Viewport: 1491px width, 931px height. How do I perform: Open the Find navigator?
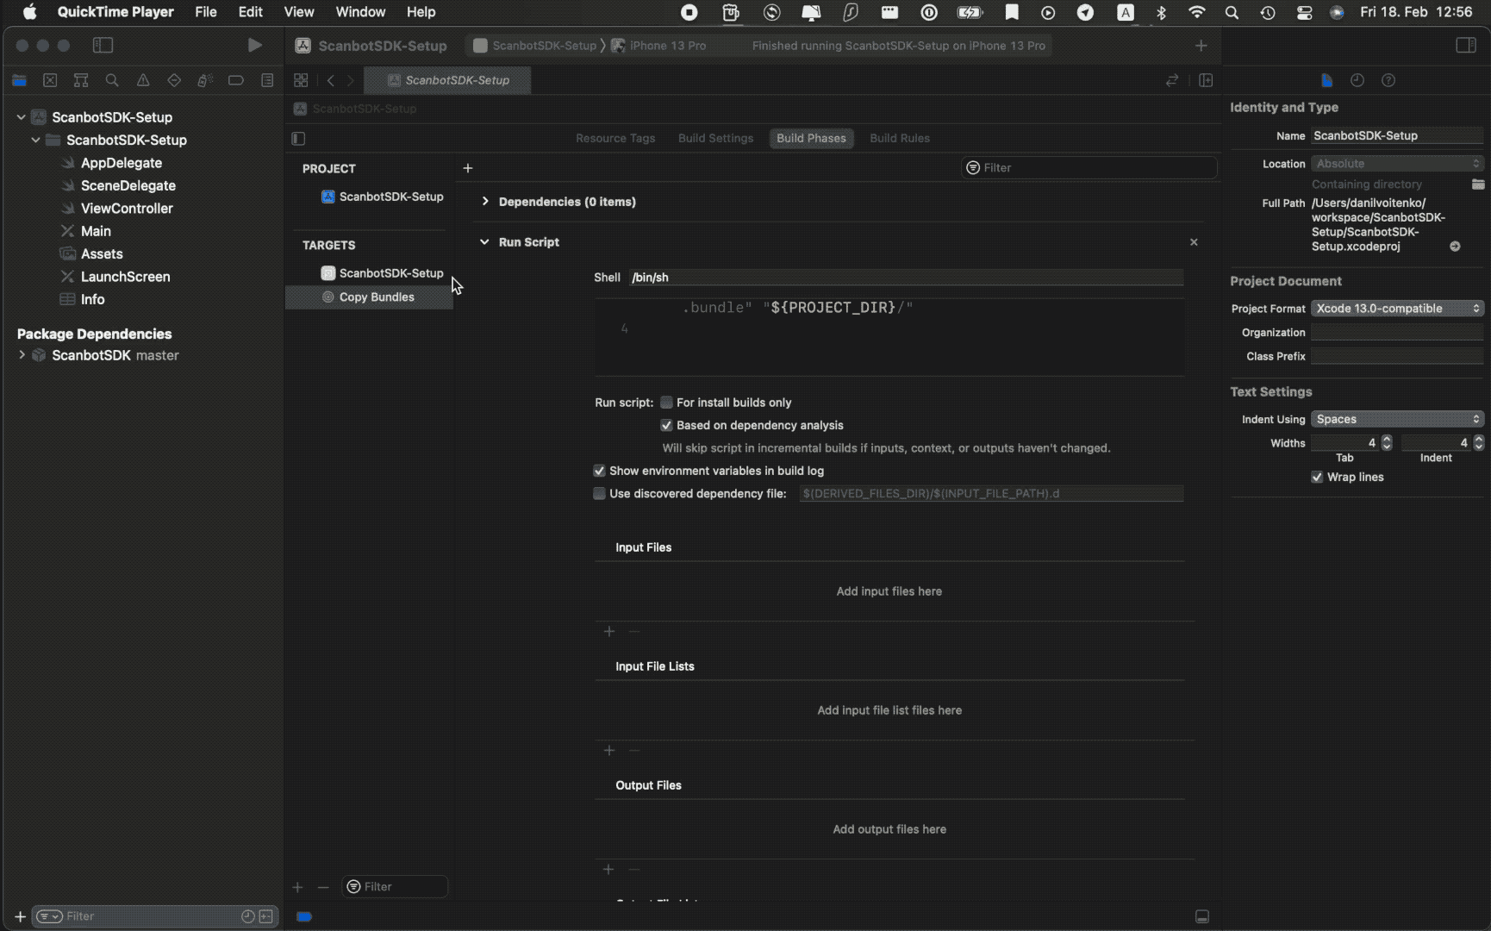112,80
